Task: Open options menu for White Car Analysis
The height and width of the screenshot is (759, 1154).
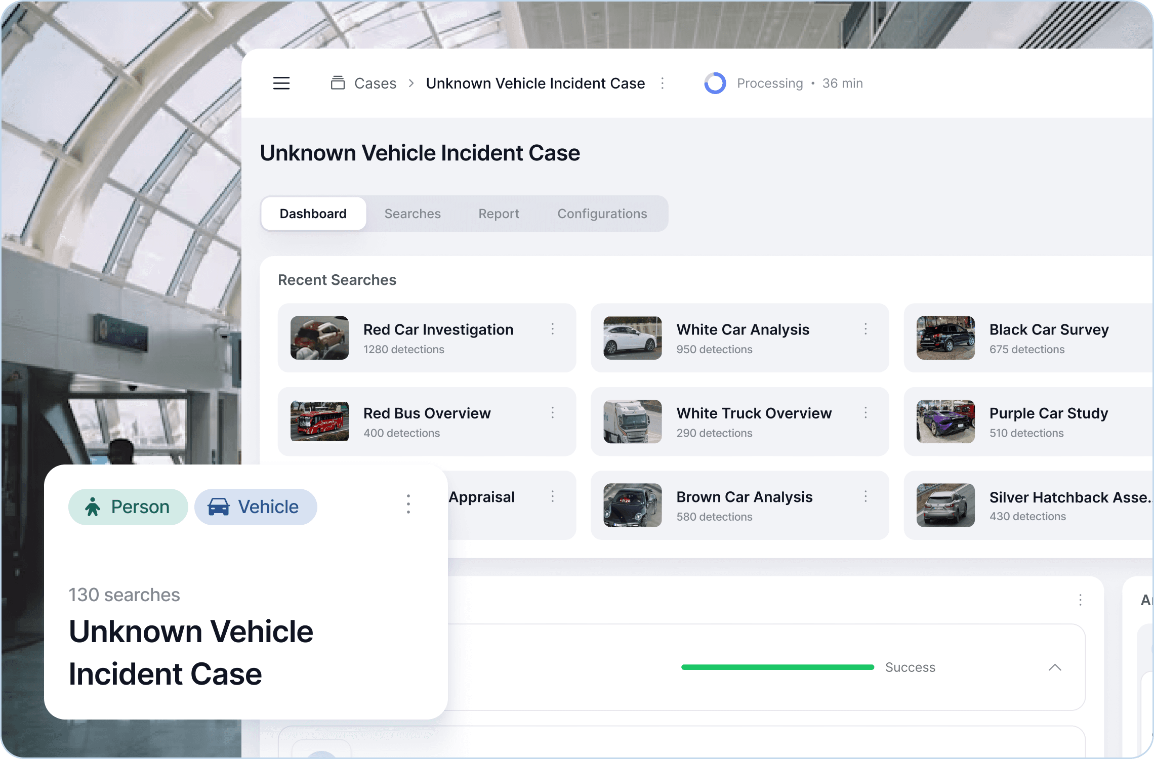Action: click(866, 329)
